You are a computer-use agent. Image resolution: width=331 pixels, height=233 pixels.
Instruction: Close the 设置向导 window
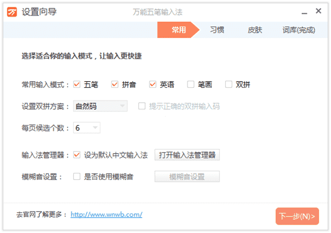[x=318, y=11]
